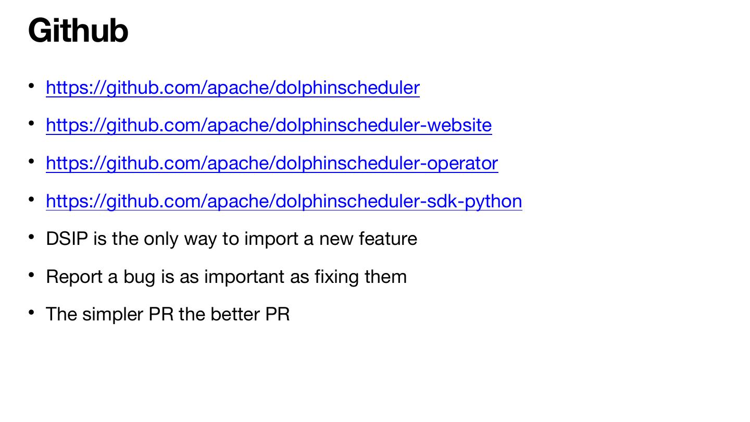Select the 'Report a bug' bullet text
Viewport: 750px width, 422px height.
pyautogui.click(x=226, y=277)
